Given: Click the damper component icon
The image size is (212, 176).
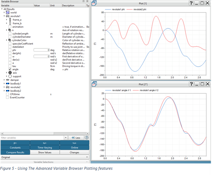Looking at the screenshot, I should point(8,80).
